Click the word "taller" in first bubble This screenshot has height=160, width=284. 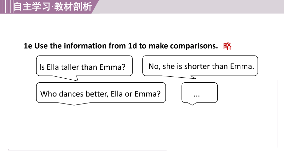[70, 67]
